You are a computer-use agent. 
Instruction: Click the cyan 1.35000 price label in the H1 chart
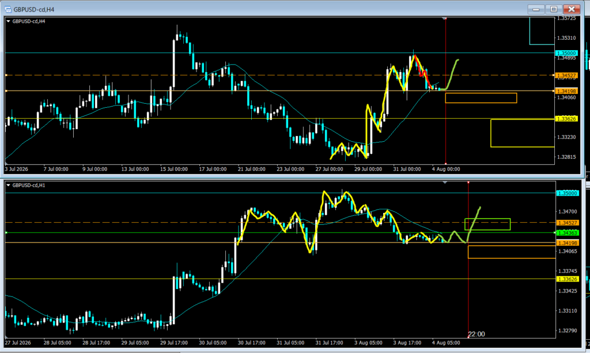(x=568, y=193)
